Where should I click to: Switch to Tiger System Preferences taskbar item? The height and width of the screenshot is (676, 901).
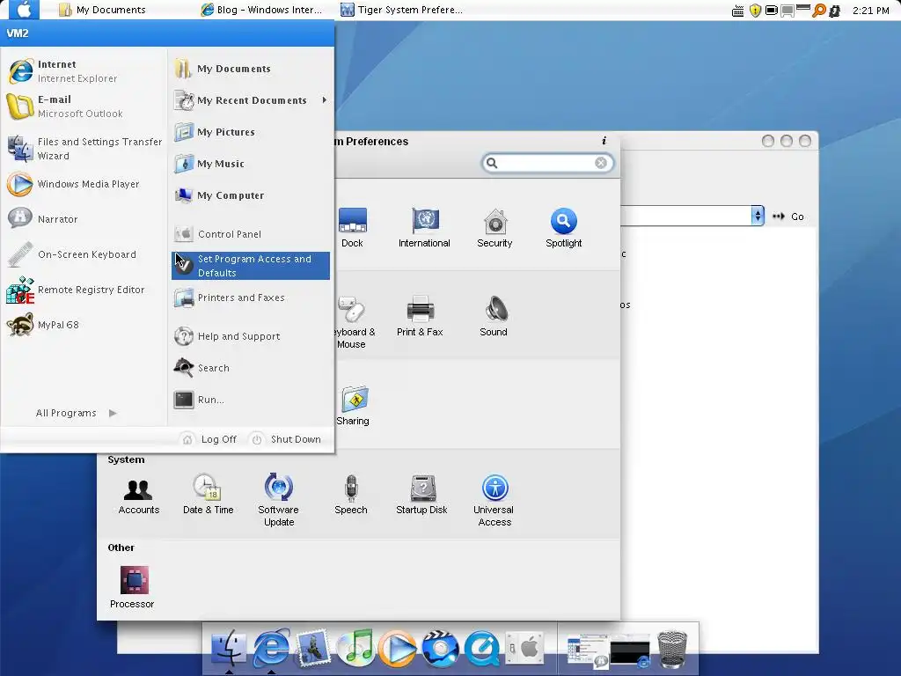pos(401,10)
